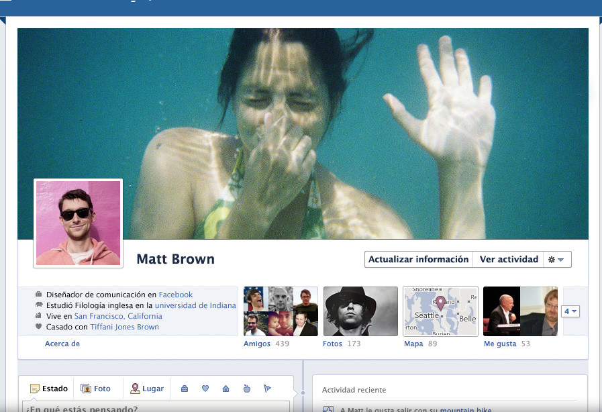Open Ver actividad log
Viewport: 602px width, 412px height.
coord(509,260)
